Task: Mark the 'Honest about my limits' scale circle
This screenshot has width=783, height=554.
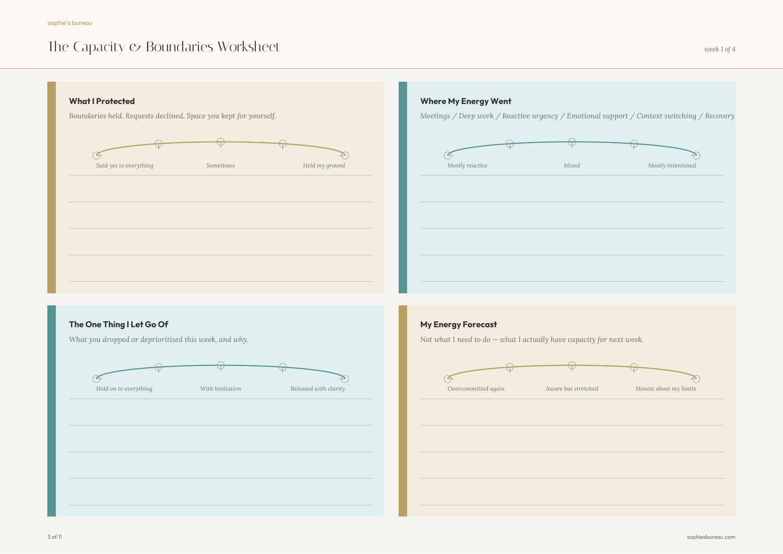Action: point(696,379)
